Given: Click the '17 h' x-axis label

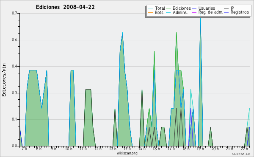Looking at the screenshot, I should (171, 149).
